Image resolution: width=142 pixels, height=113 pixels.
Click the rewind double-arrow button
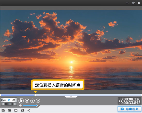(x=3, y=104)
